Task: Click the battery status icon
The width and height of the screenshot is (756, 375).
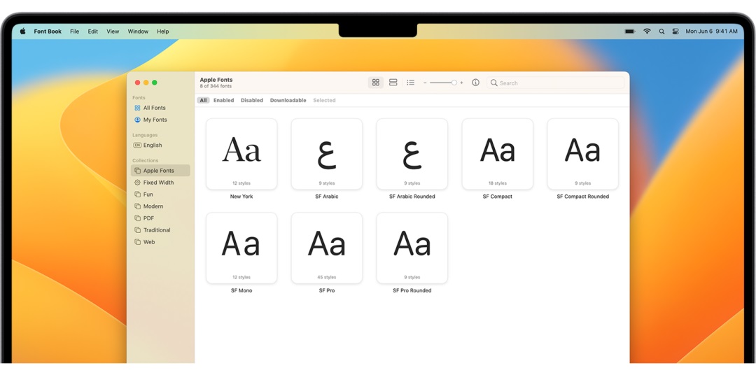Action: click(x=630, y=31)
